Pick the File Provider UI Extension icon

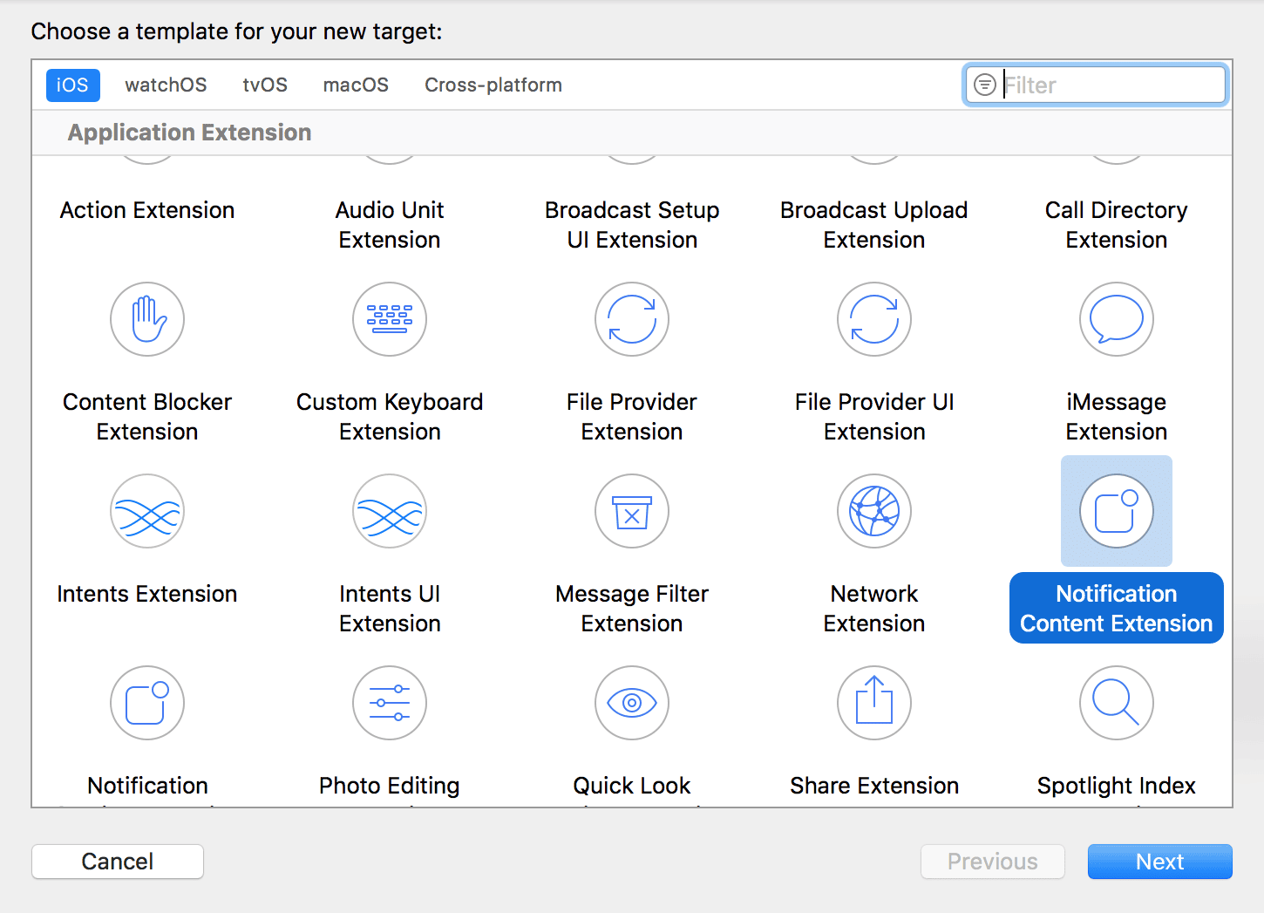pyautogui.click(x=874, y=319)
